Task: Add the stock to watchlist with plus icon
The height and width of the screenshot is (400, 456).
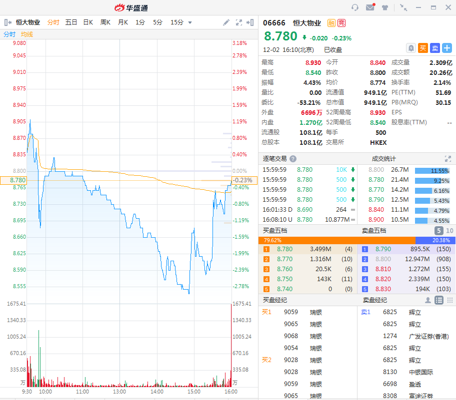Action: coord(446,48)
